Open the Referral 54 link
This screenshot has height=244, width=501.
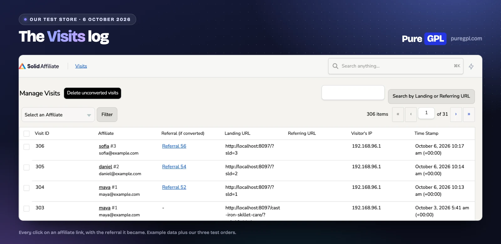(x=174, y=167)
